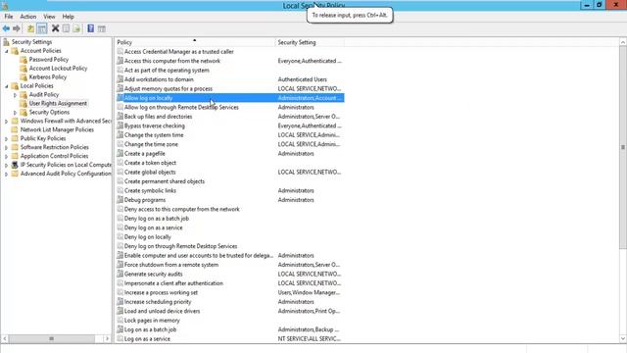The height and width of the screenshot is (353, 627).
Task: Open the View menu
Action: tap(49, 17)
